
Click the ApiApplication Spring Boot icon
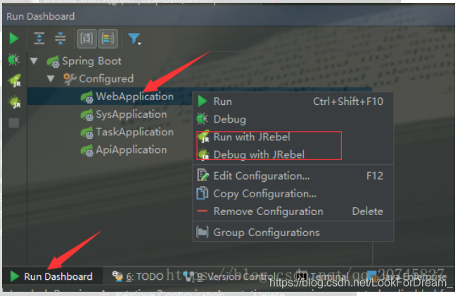pyautogui.click(x=87, y=150)
